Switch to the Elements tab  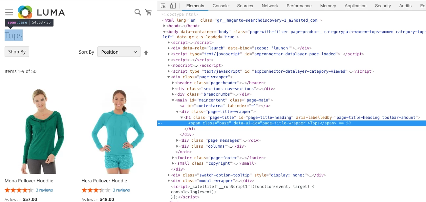point(195,6)
